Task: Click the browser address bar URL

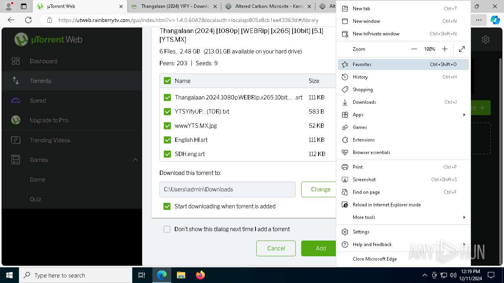Action: tap(189, 20)
